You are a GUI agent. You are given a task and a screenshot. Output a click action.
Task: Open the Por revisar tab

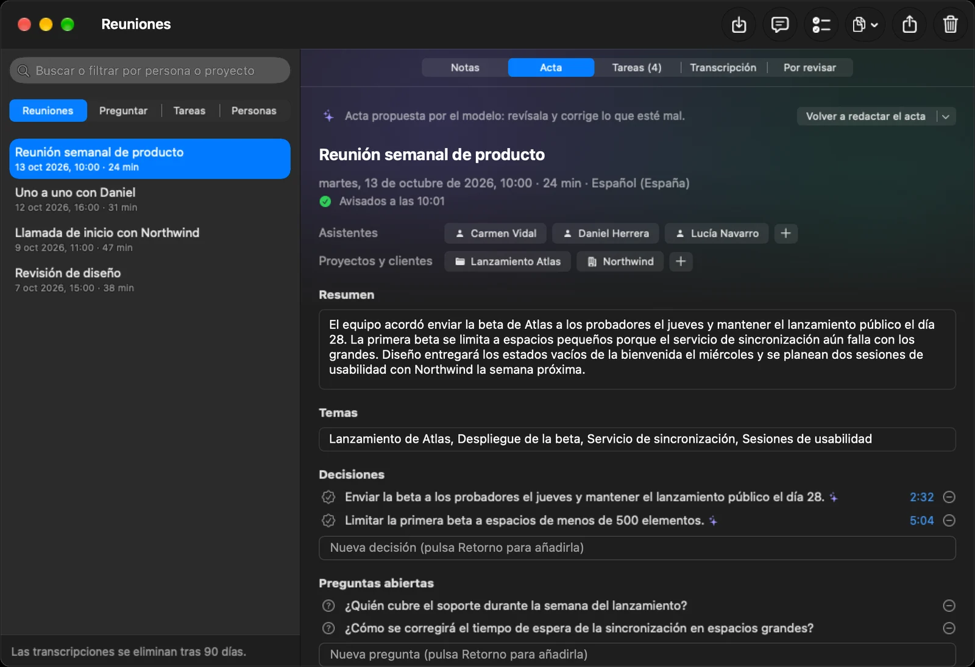pyautogui.click(x=809, y=68)
